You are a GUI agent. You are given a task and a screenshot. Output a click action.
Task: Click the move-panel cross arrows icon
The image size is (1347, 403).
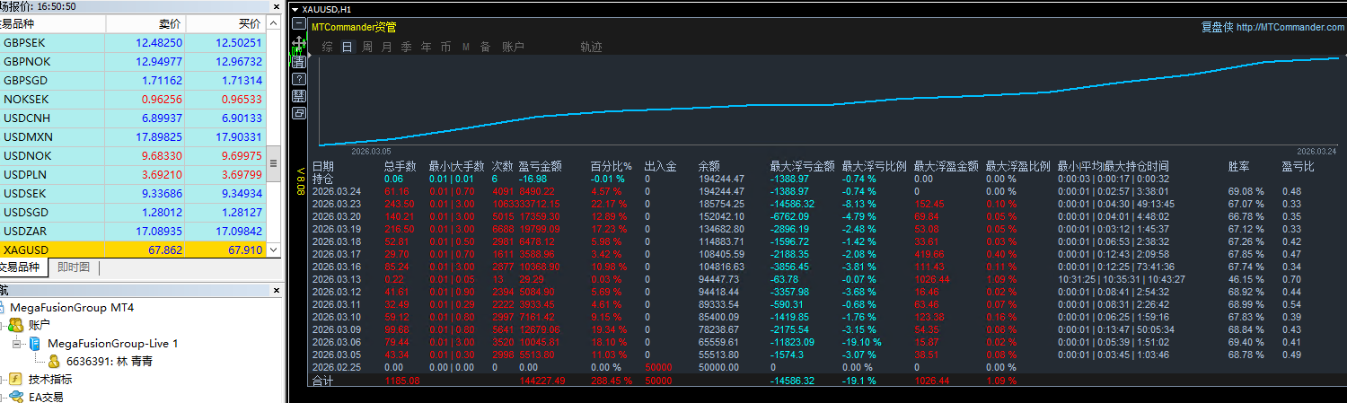tap(299, 45)
